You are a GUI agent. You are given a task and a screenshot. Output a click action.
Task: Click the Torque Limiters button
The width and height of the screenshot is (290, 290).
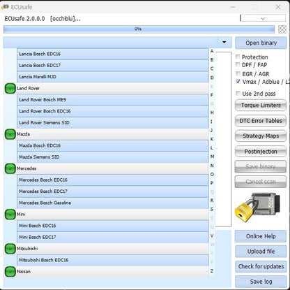click(x=261, y=106)
